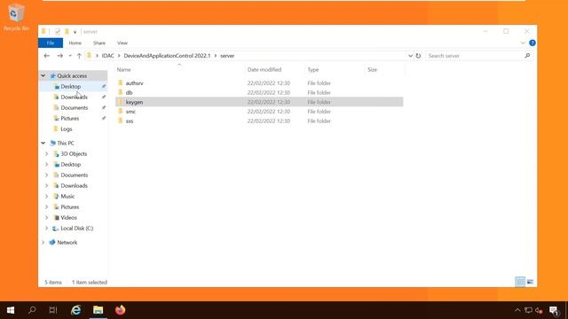
Task: Select the sxs folder
Action: click(x=259, y=121)
